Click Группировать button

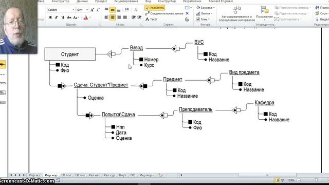(x=288, y=20)
